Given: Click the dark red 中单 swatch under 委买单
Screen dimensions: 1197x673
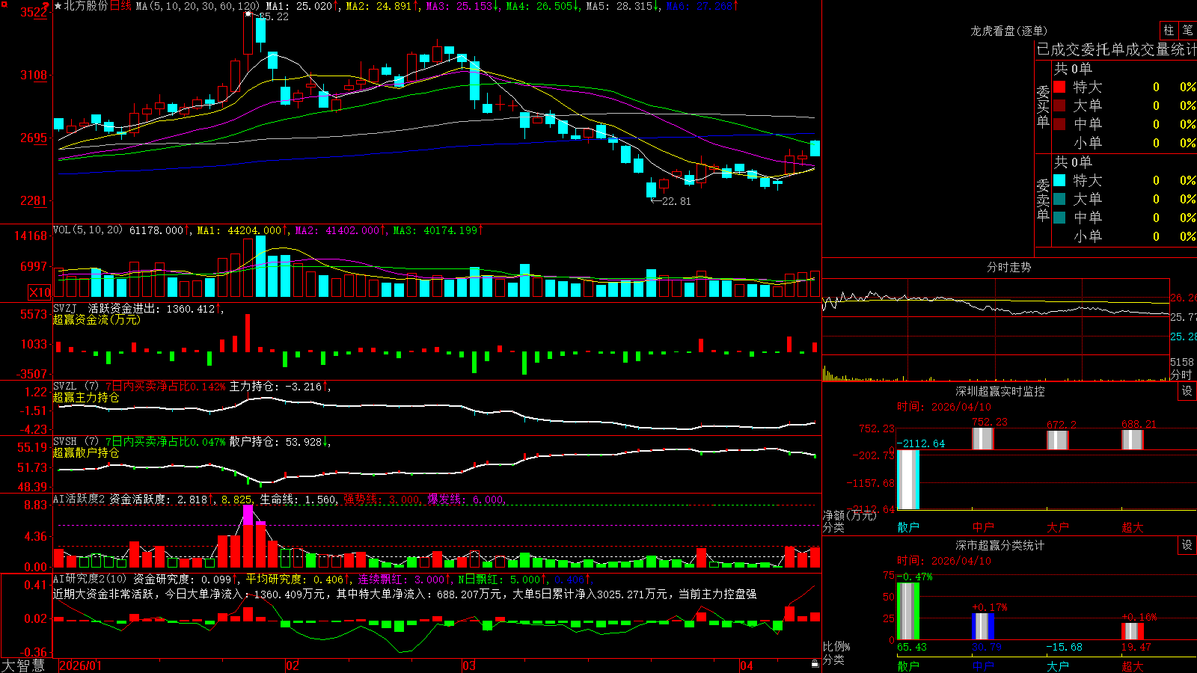Looking at the screenshot, I should click(x=1059, y=124).
